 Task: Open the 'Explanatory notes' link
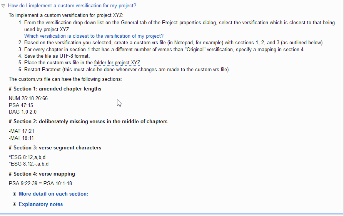41,204
